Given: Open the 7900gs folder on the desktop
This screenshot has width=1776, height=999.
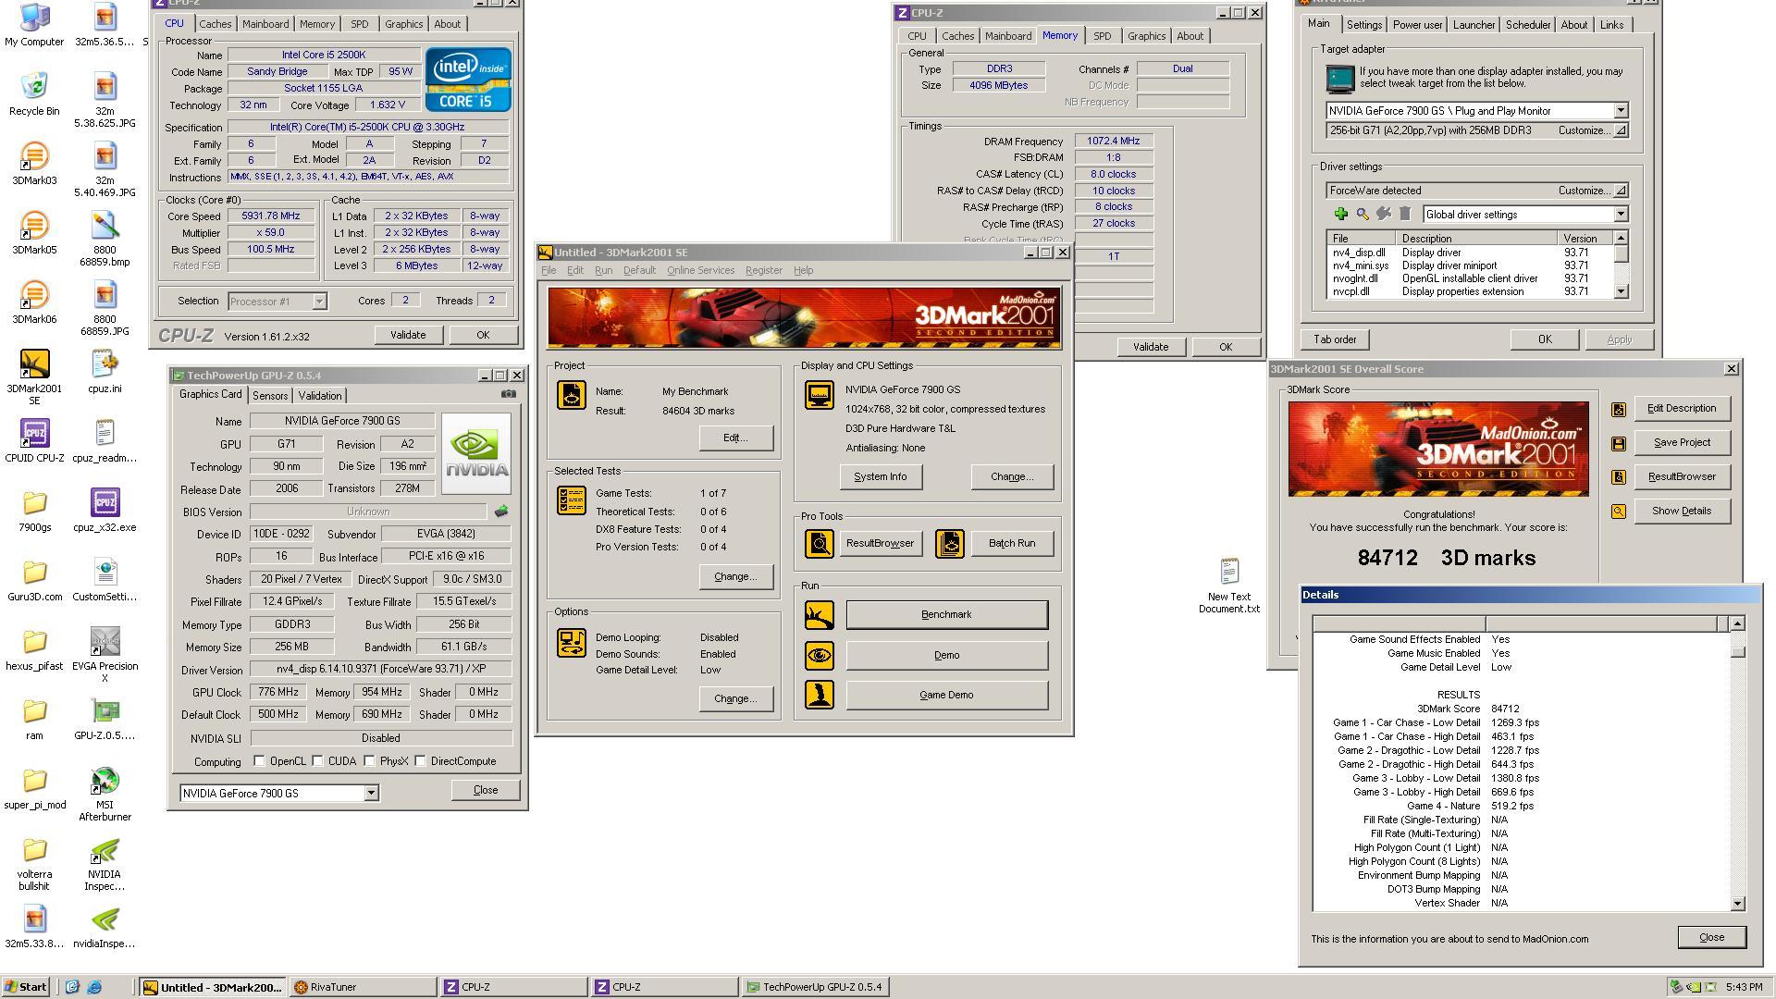Looking at the screenshot, I should 34,502.
